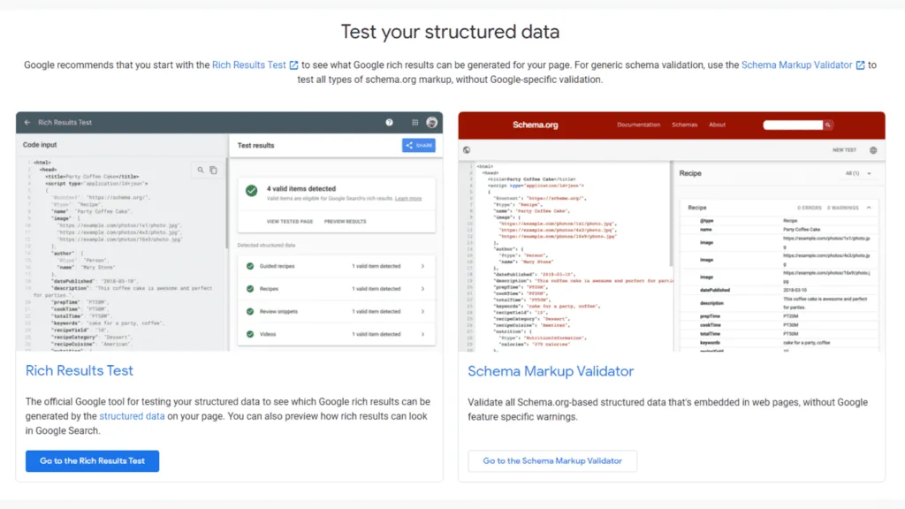Expand the Review snippets row chevron
905x509 pixels.
tap(423, 312)
